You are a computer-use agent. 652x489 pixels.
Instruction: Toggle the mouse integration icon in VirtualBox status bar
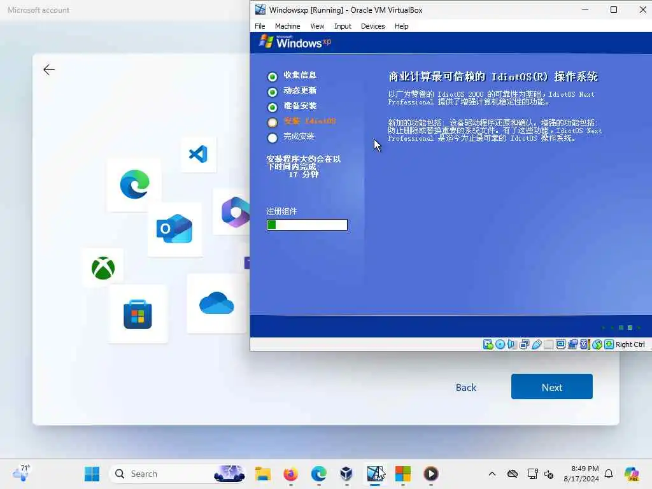[x=597, y=344]
